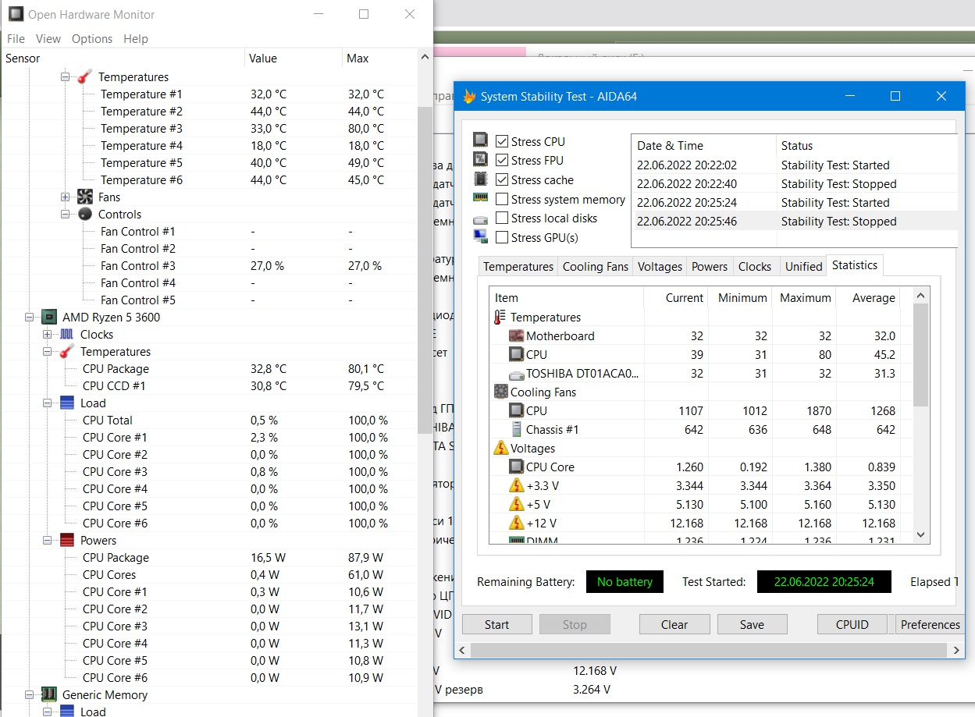The width and height of the screenshot is (975, 717).
Task: Click the Generic Memory RAM icon
Action: 48,695
